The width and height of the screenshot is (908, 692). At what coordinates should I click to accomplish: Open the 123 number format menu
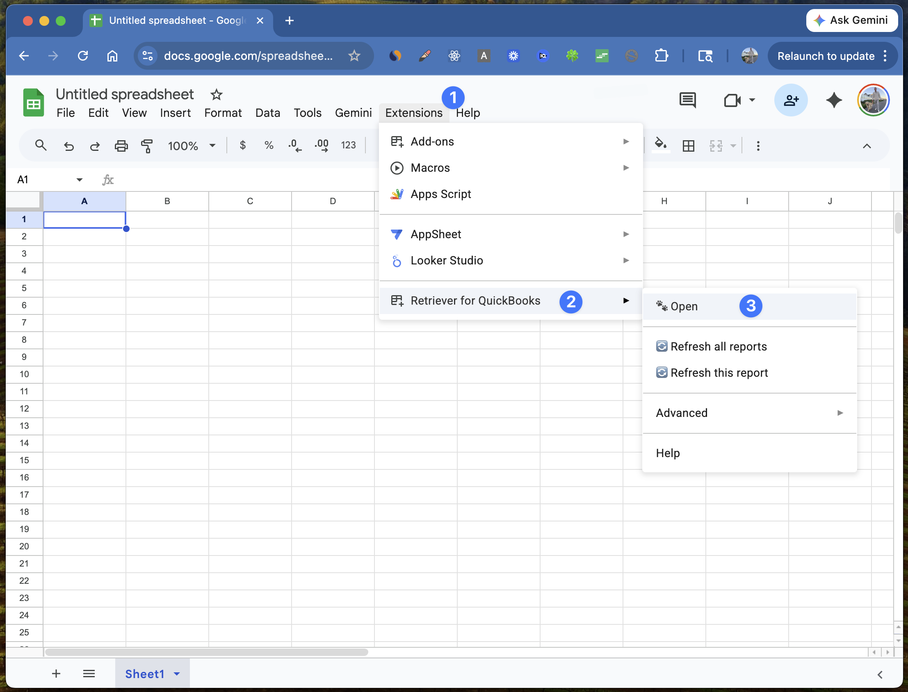click(348, 145)
